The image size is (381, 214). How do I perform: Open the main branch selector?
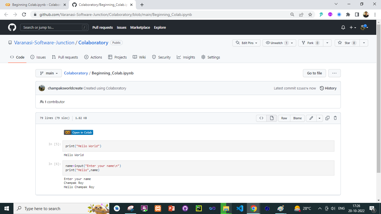(49, 73)
